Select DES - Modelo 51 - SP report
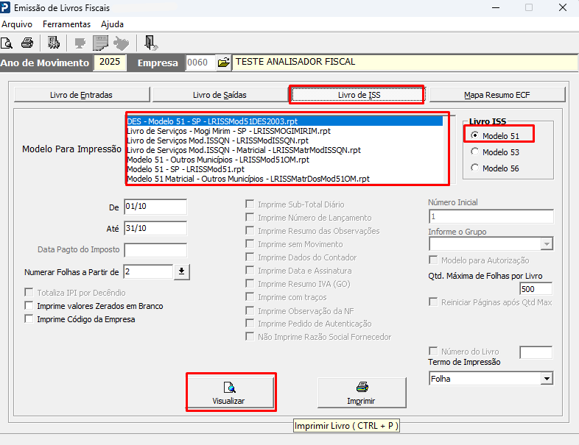 coord(284,121)
